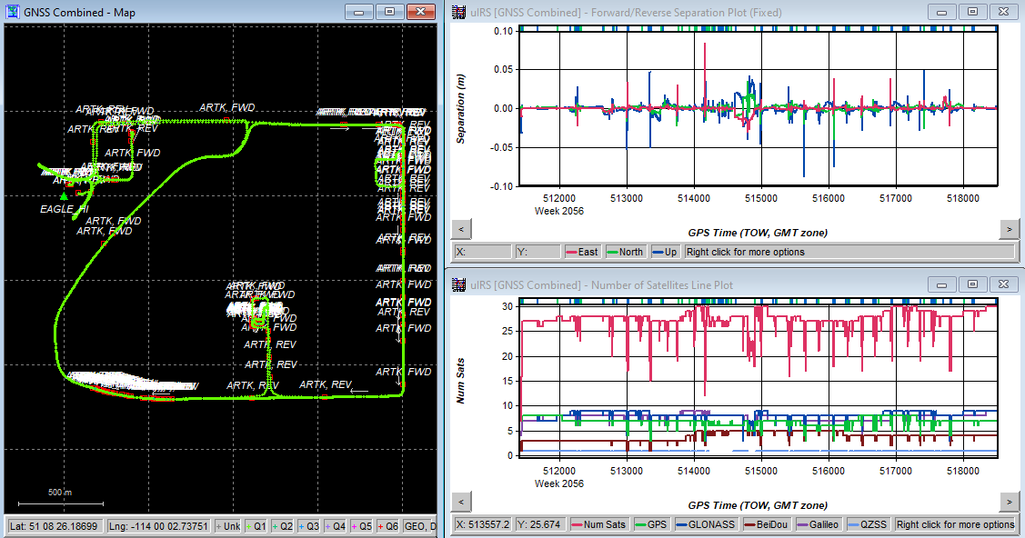
Task: Toggle the Q3 quality indicator in map legend
Action: point(309,525)
